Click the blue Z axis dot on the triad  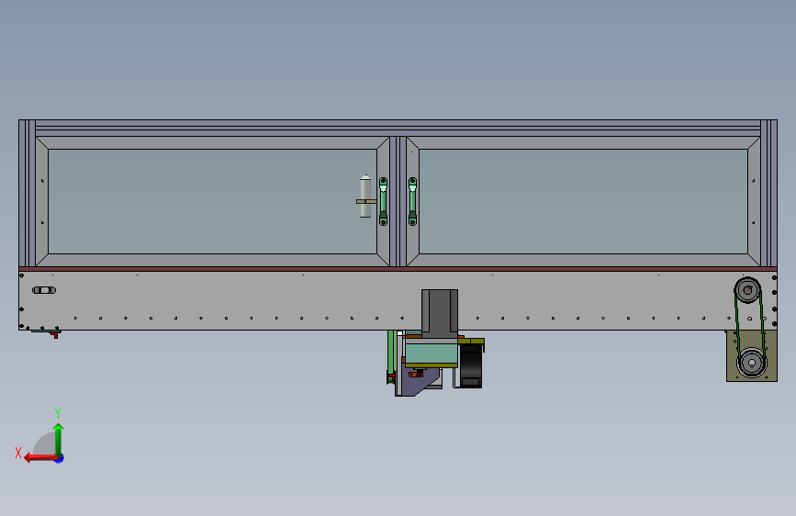pos(60,458)
